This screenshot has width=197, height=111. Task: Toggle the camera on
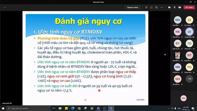169,7
